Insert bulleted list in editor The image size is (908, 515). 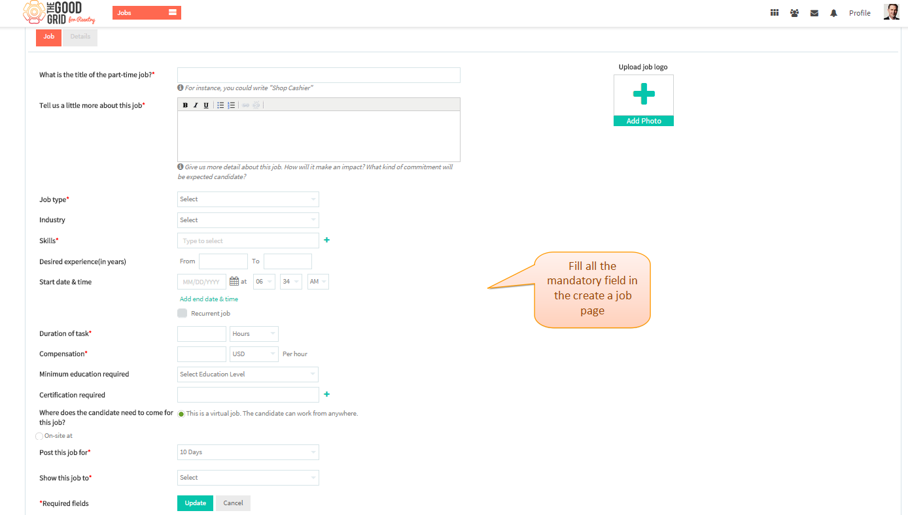click(220, 105)
